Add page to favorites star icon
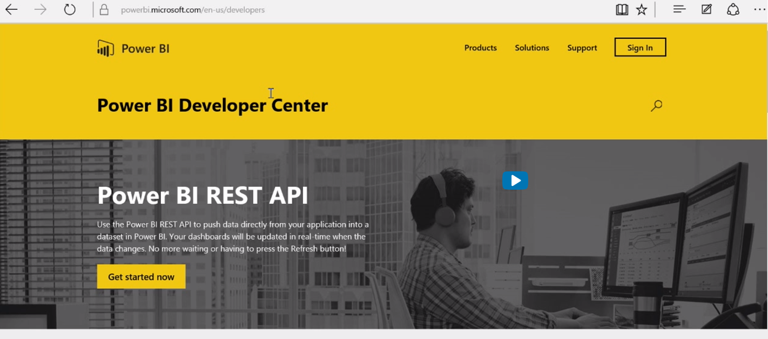 [642, 10]
